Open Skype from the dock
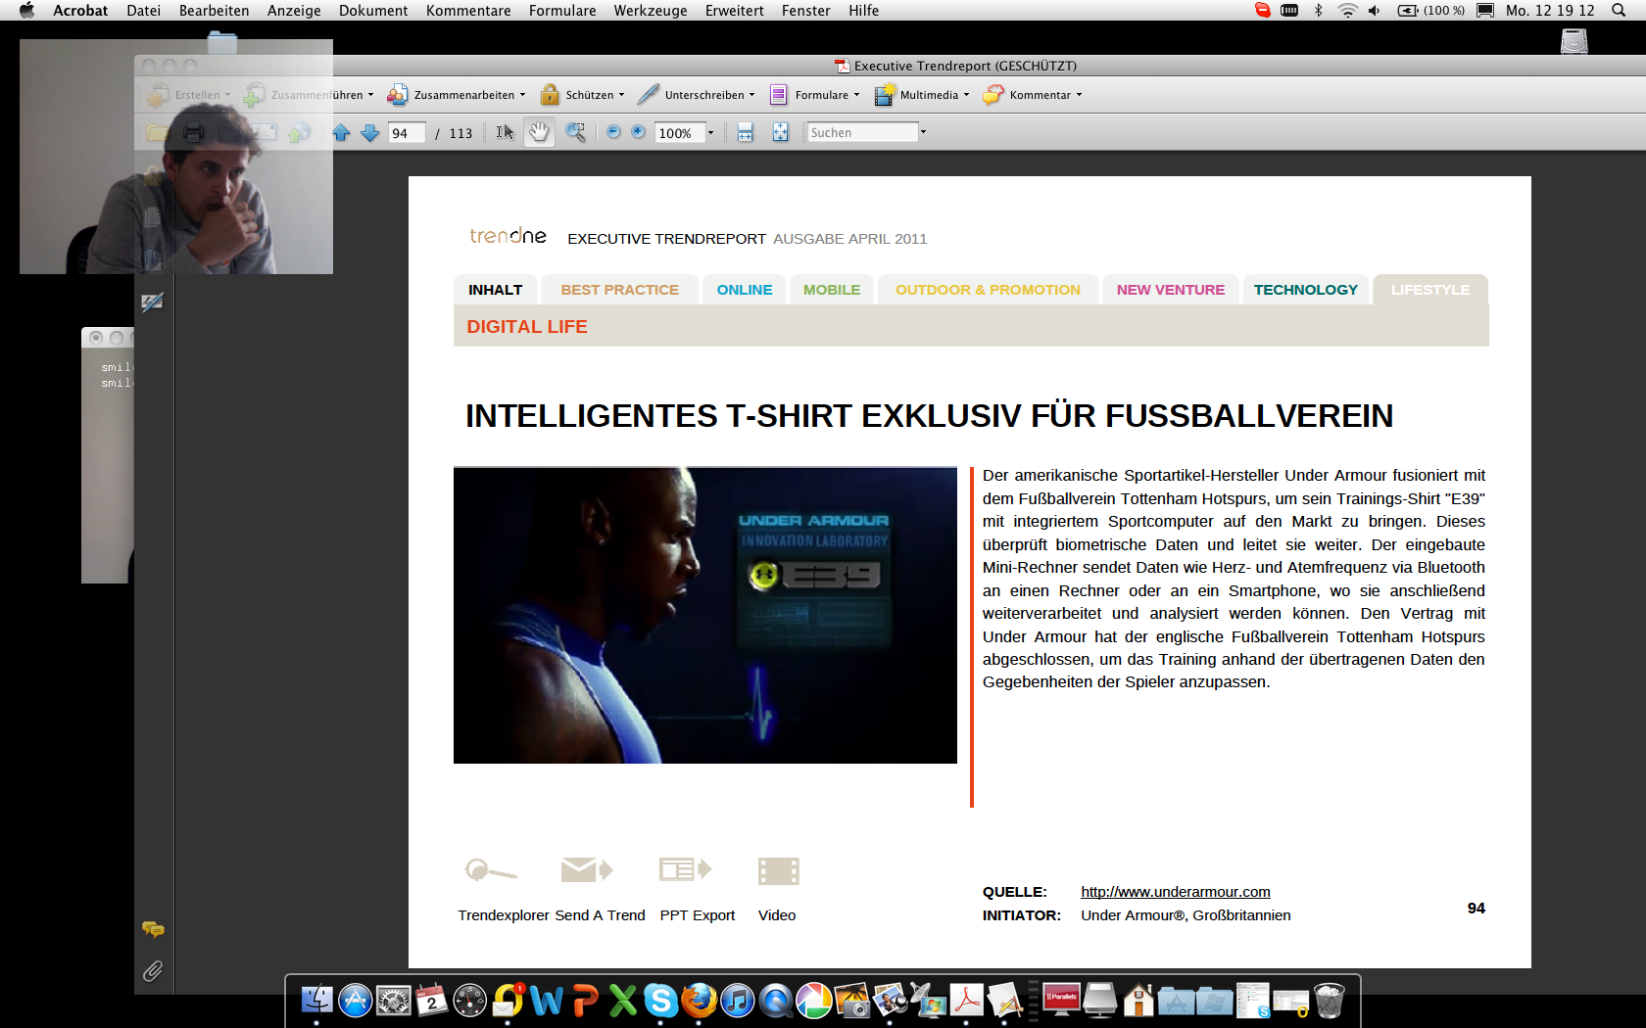1646x1028 pixels. click(x=660, y=1001)
